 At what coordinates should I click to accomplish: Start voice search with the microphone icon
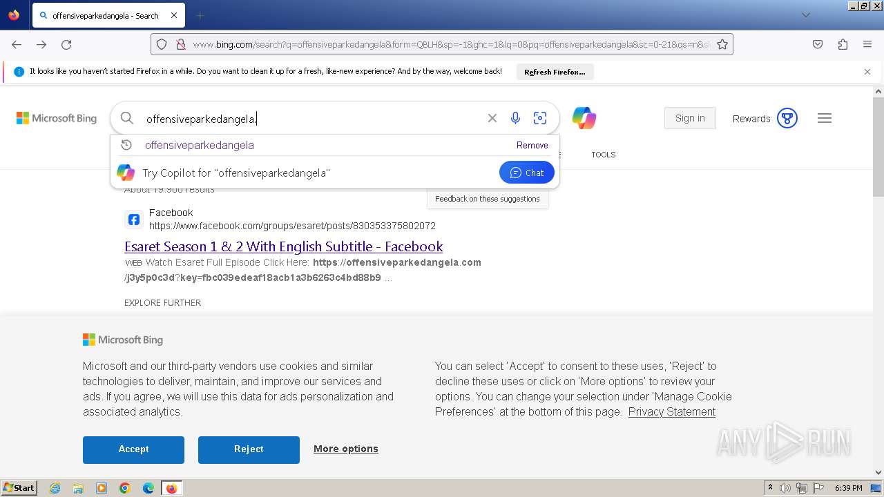pyautogui.click(x=515, y=118)
